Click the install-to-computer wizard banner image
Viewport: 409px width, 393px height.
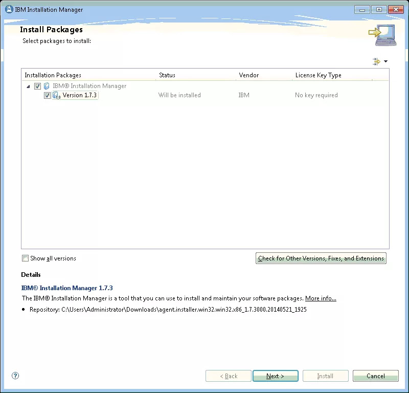tap(382, 35)
